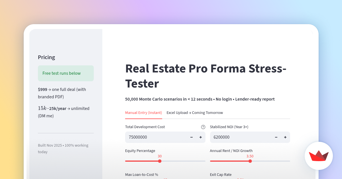Open the help tooltip beside Total Development Cost

pyautogui.click(x=203, y=127)
